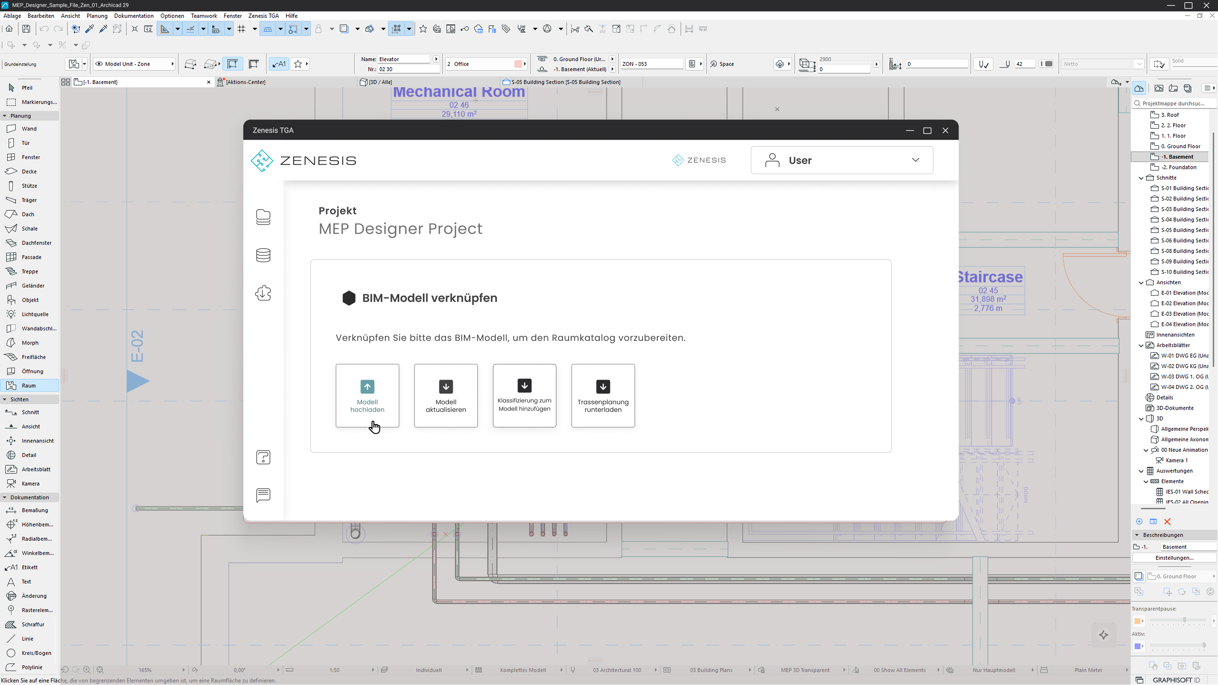The width and height of the screenshot is (1218, 685).
Task: Open the Zenesis TGA menu
Action: [x=263, y=16]
